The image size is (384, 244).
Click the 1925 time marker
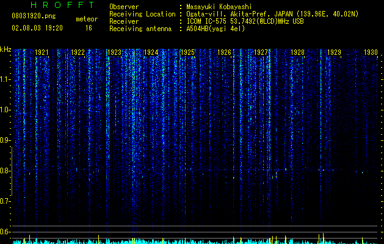point(187,52)
